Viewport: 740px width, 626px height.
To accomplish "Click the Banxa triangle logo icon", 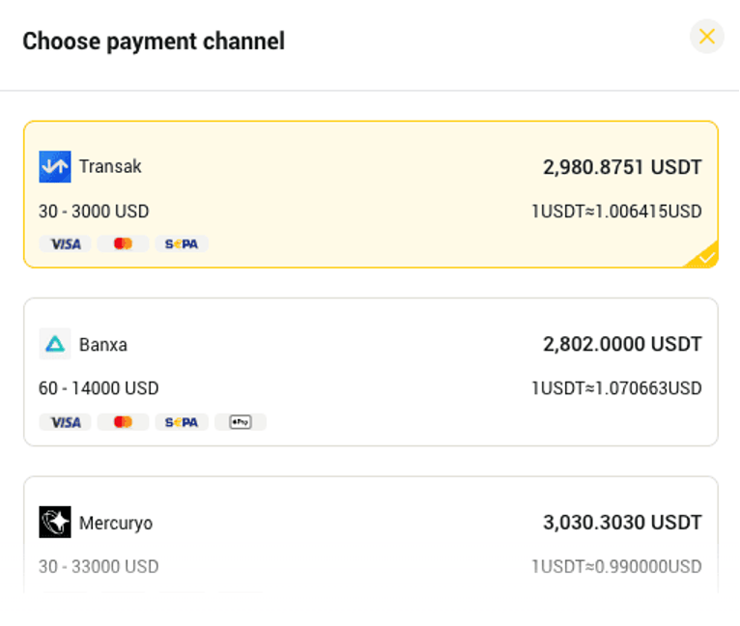I will [55, 344].
